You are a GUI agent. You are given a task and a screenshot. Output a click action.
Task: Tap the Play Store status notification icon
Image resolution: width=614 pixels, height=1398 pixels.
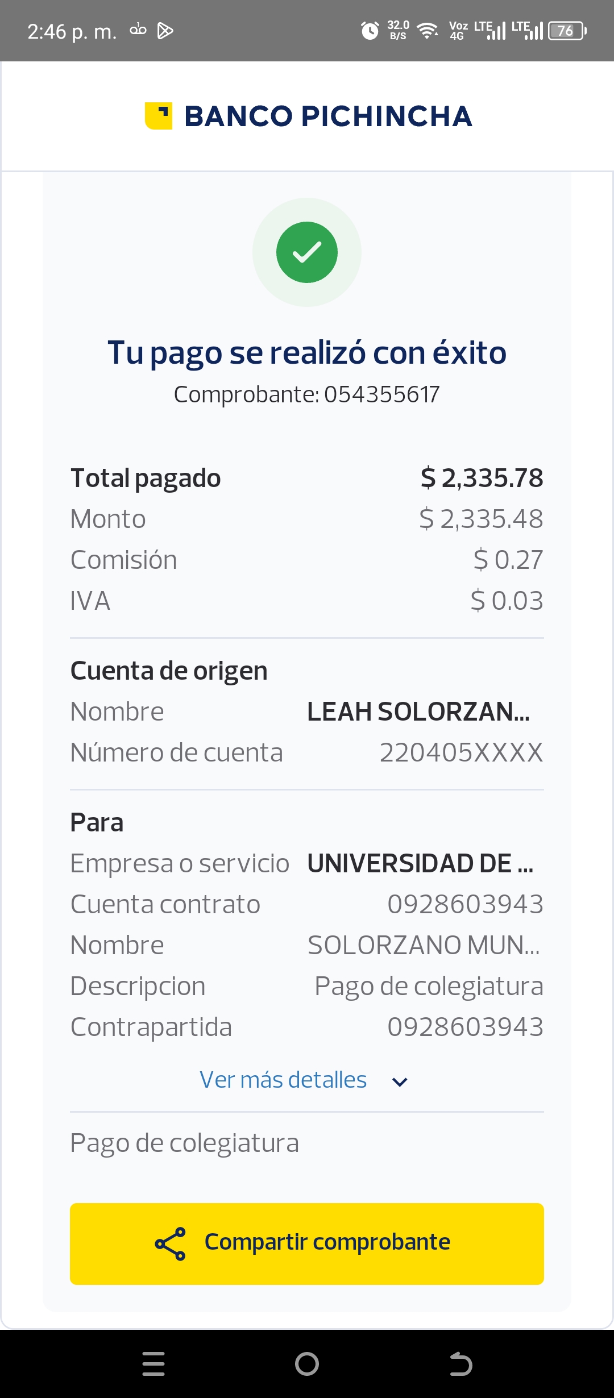[165, 31]
